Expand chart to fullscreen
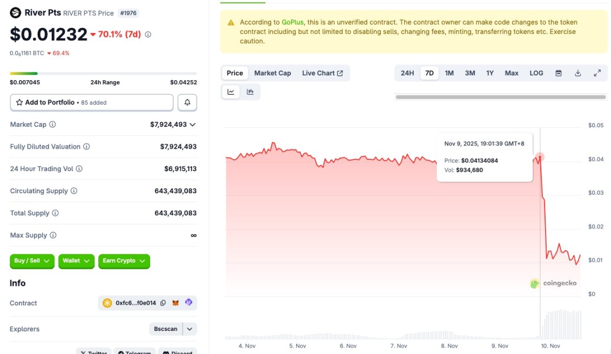 (597, 73)
